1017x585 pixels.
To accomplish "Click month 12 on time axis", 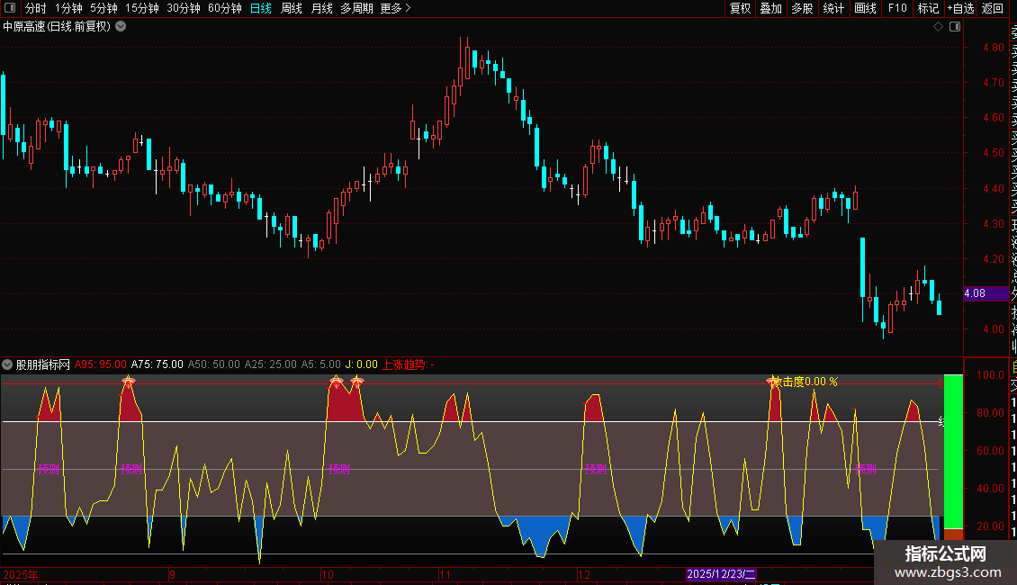I will [584, 574].
